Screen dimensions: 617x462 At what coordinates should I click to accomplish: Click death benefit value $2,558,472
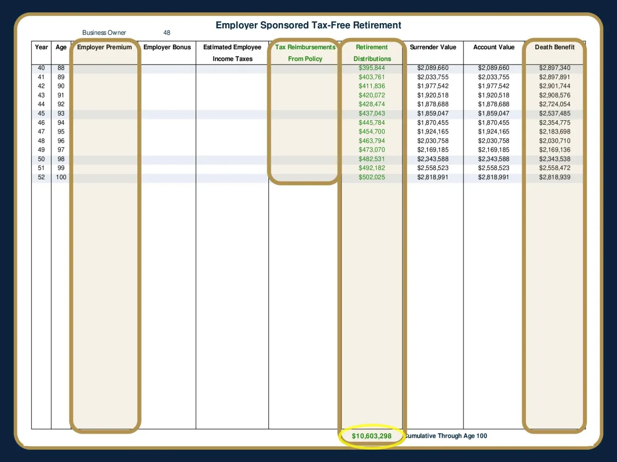click(x=555, y=168)
